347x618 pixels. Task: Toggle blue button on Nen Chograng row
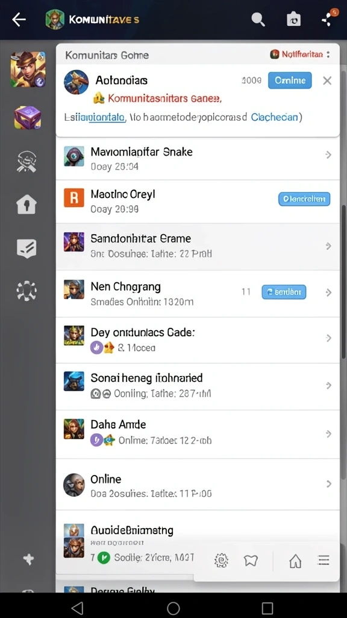tap(284, 292)
